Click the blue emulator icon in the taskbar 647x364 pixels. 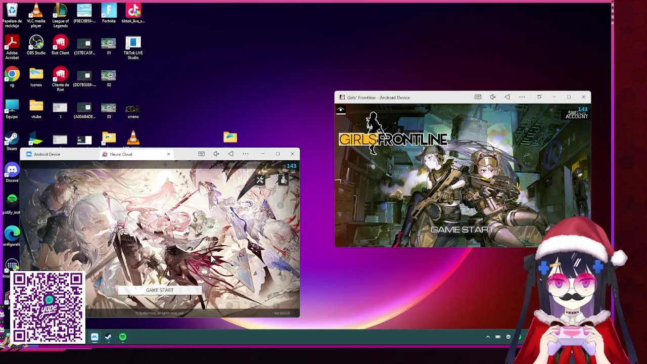pos(95,337)
